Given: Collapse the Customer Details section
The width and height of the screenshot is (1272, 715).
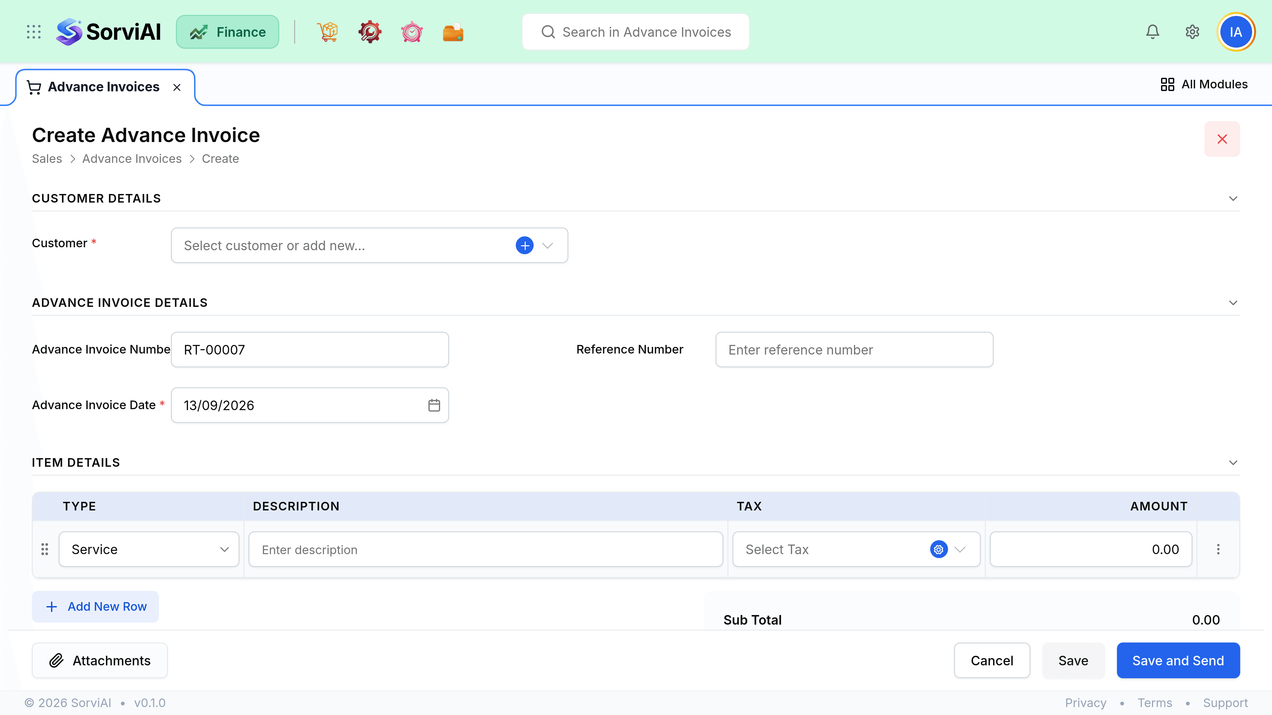Looking at the screenshot, I should coord(1233,198).
